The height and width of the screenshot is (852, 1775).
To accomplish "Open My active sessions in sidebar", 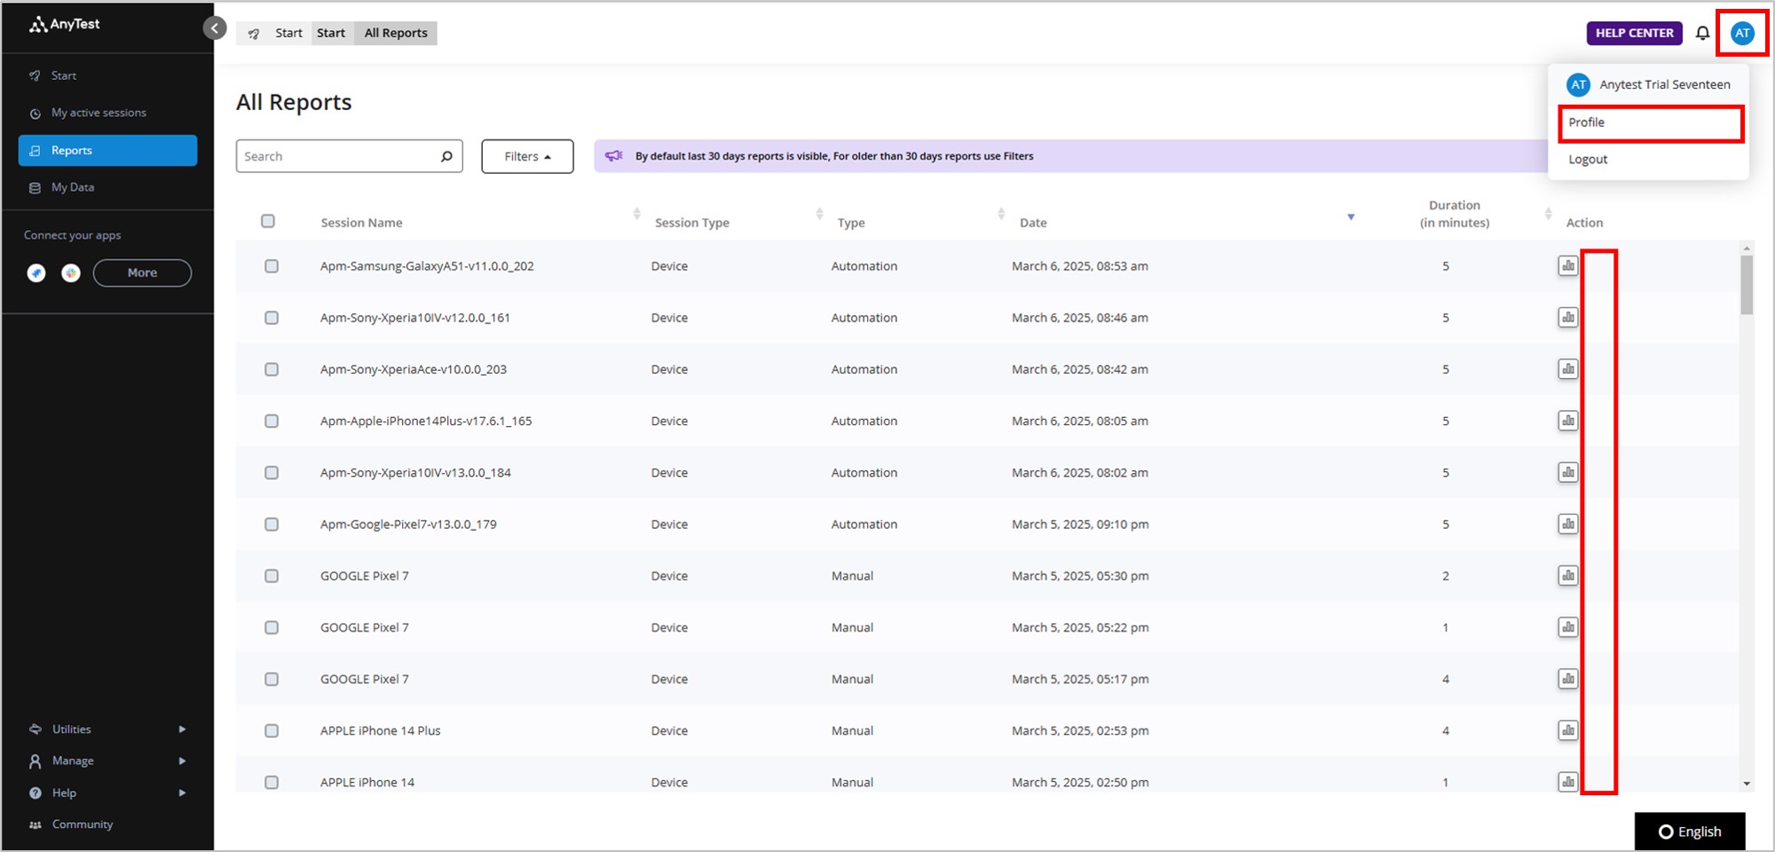I will tap(99, 113).
